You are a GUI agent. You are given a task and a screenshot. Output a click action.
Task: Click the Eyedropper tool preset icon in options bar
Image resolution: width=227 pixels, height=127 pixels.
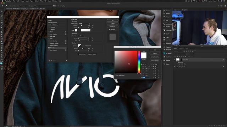click(6, 6)
